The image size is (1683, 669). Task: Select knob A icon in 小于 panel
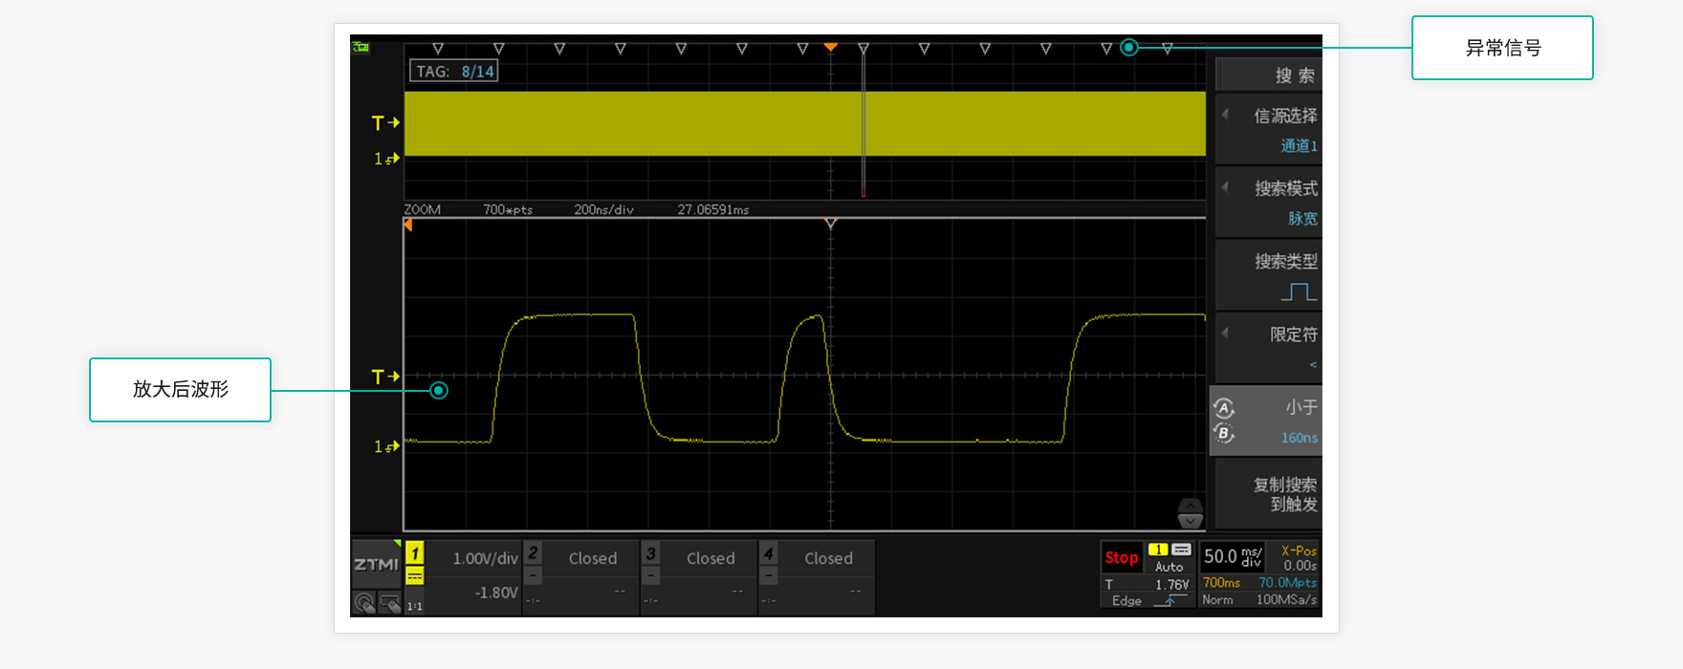(x=1224, y=408)
